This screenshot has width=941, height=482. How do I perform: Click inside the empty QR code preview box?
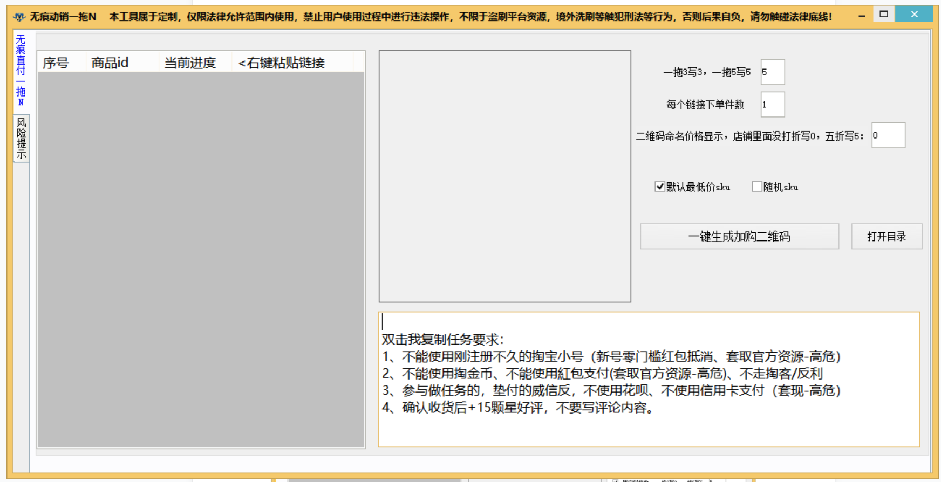504,176
